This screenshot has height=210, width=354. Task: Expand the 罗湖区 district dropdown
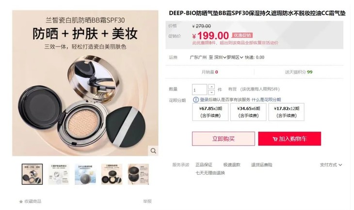tap(235, 58)
